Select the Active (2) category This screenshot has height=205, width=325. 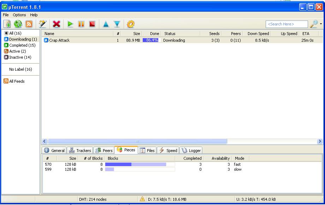coord(15,51)
